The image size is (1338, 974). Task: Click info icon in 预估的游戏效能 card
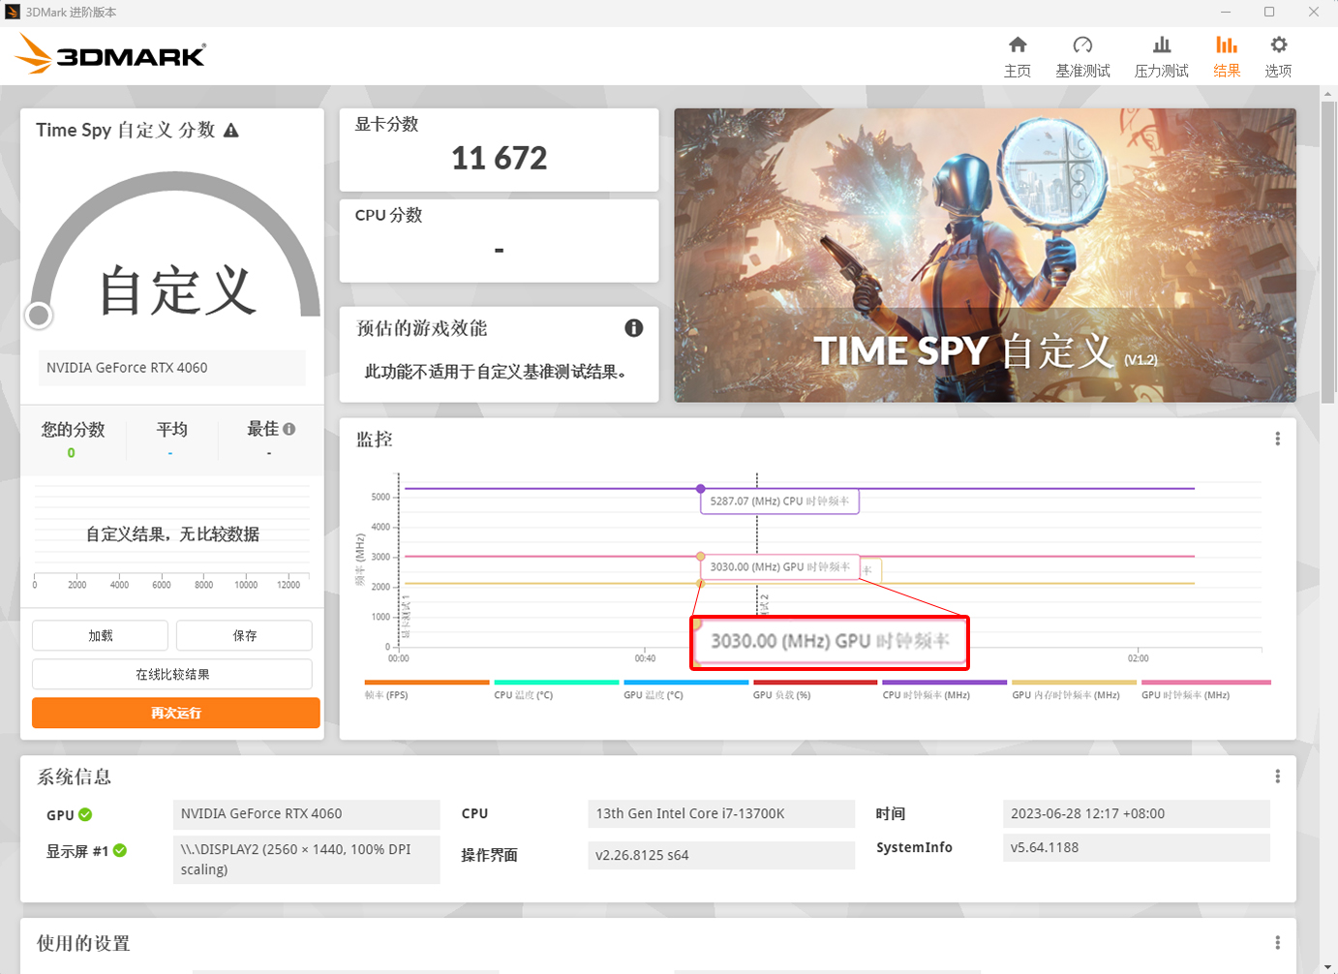(634, 328)
